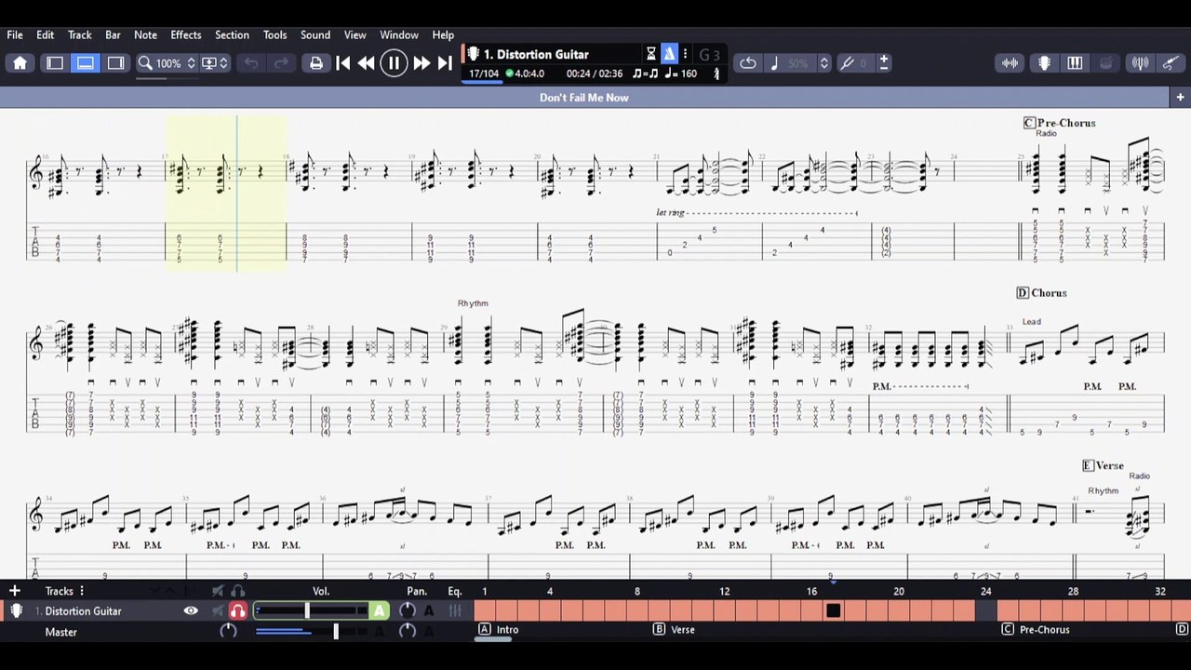Open the line-in guitar cable icon
This screenshot has height=670, width=1191.
[x=1171, y=63]
